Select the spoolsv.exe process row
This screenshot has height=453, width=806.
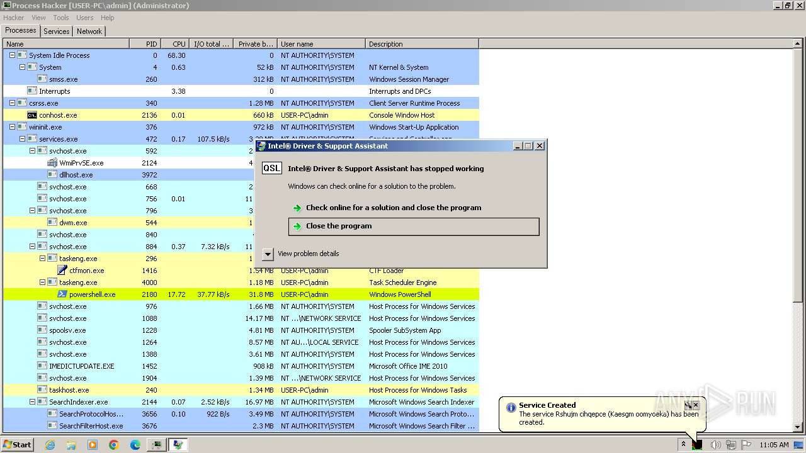coord(241,330)
